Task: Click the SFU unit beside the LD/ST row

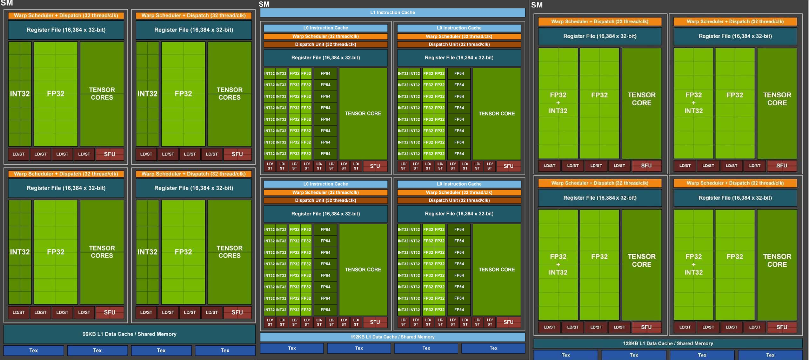Action: [110, 154]
